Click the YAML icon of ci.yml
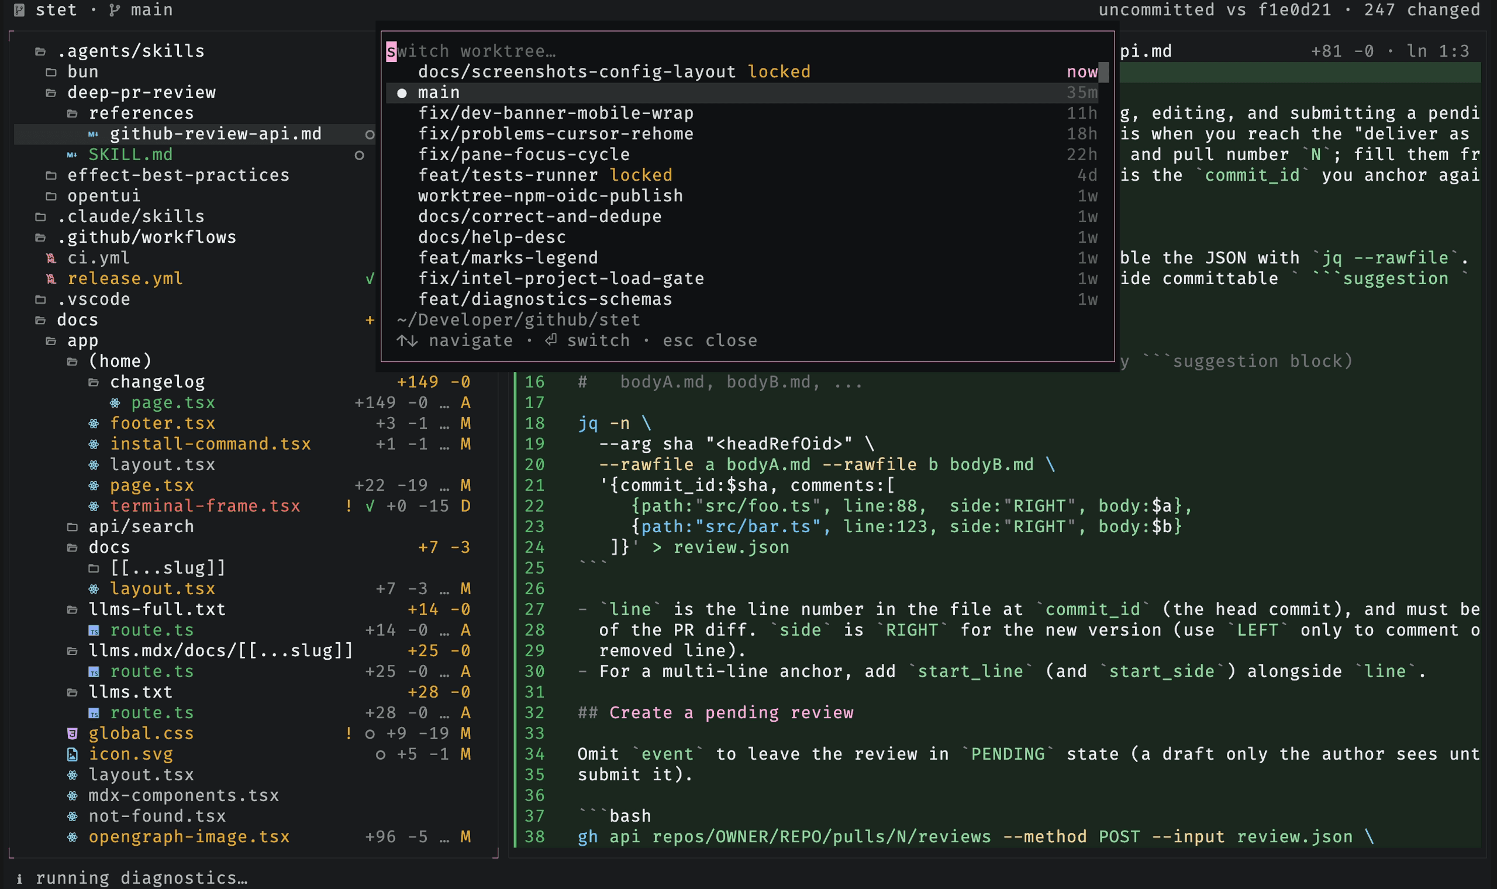 (x=51, y=258)
